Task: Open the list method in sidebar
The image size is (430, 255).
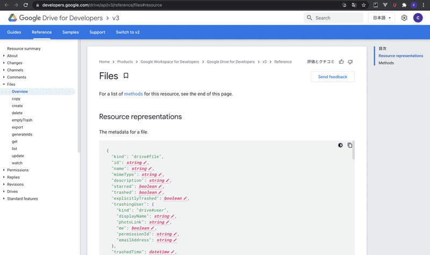Action: 15,149
